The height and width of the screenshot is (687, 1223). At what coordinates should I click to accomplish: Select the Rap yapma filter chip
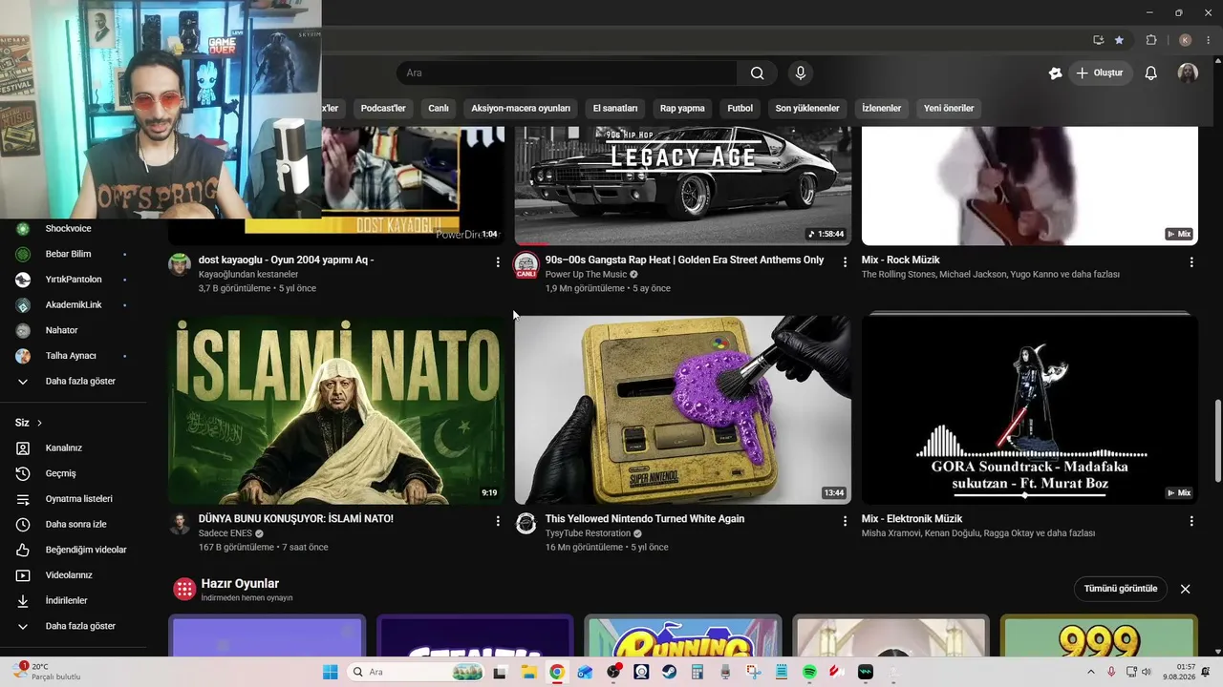[x=682, y=109]
